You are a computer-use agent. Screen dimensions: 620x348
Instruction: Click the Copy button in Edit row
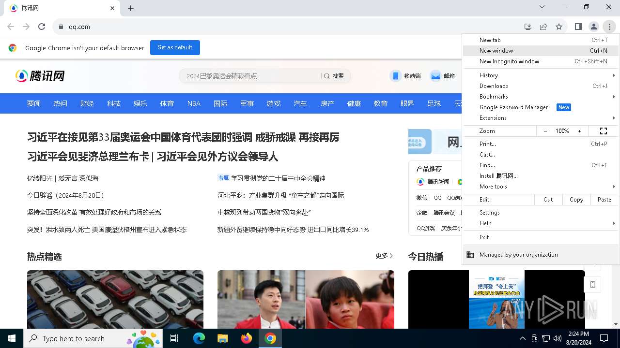576,200
